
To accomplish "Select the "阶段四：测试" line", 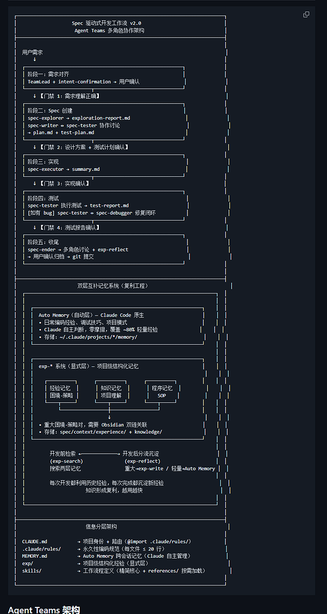I will pyautogui.click(x=43, y=198).
